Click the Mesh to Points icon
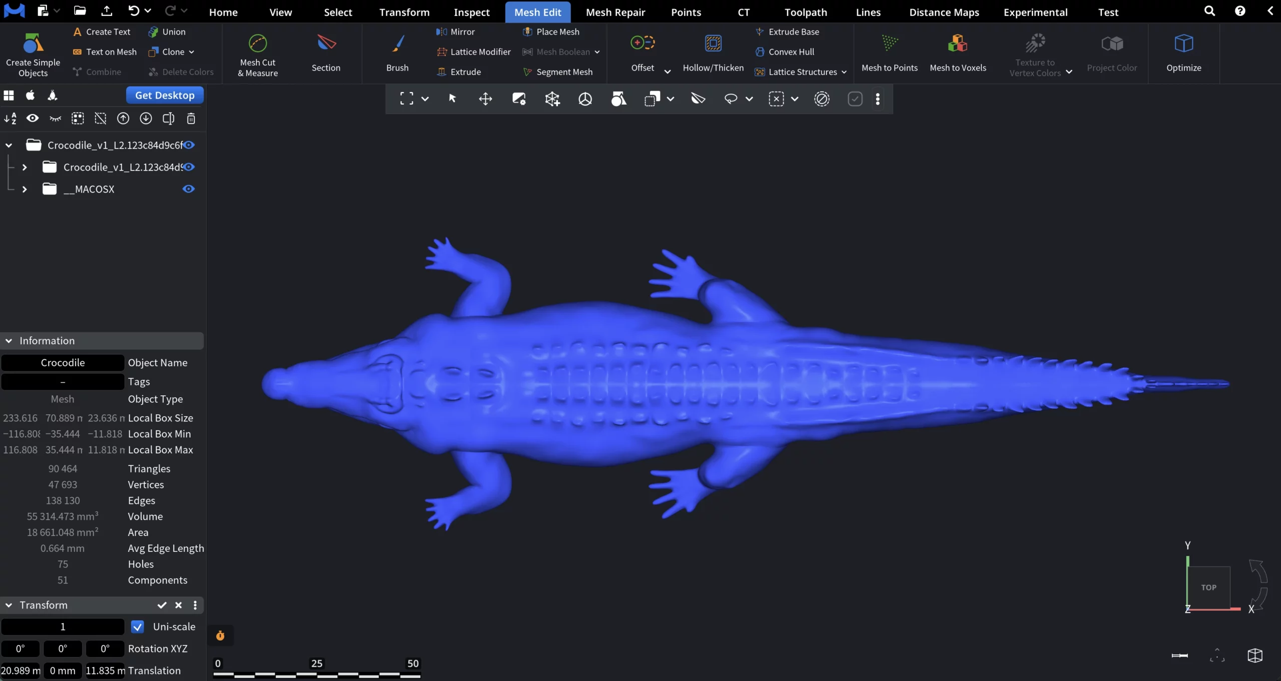 (889, 44)
